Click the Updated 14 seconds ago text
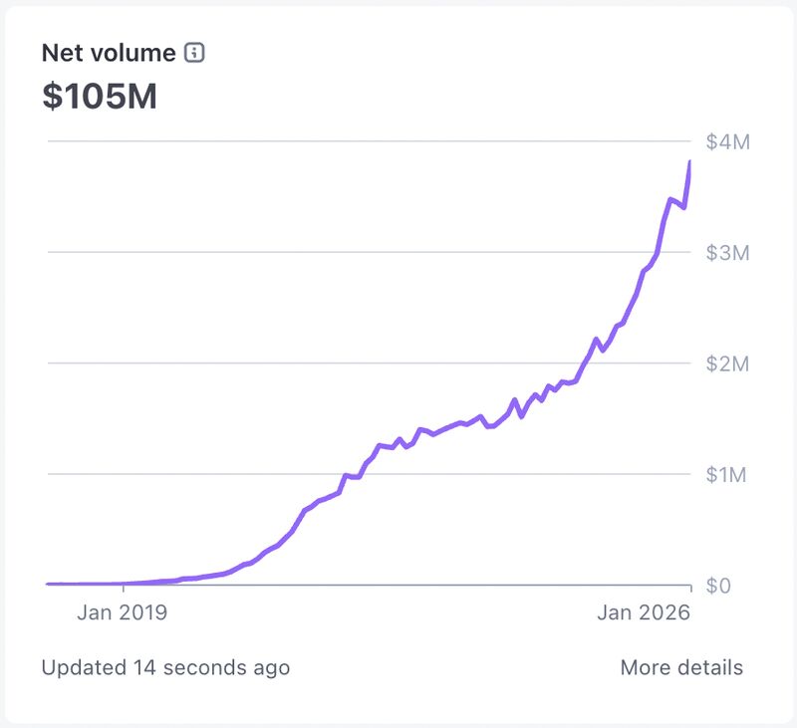The image size is (797, 728). pyautogui.click(x=165, y=667)
